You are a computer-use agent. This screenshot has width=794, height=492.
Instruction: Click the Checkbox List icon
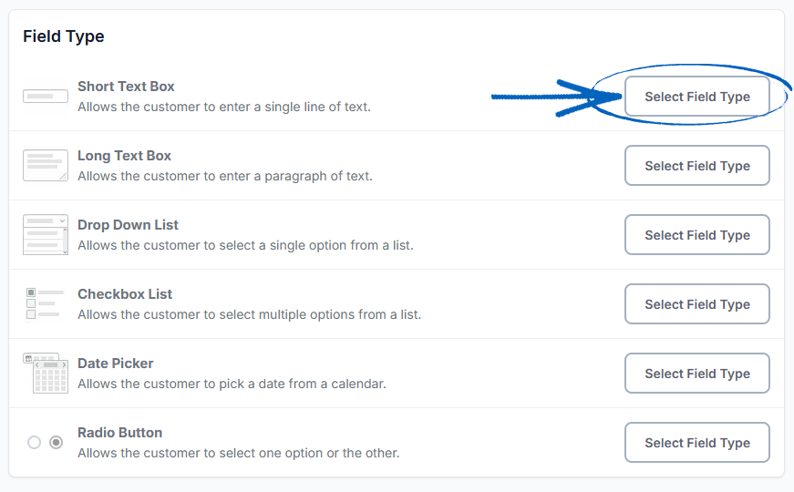coord(45,303)
